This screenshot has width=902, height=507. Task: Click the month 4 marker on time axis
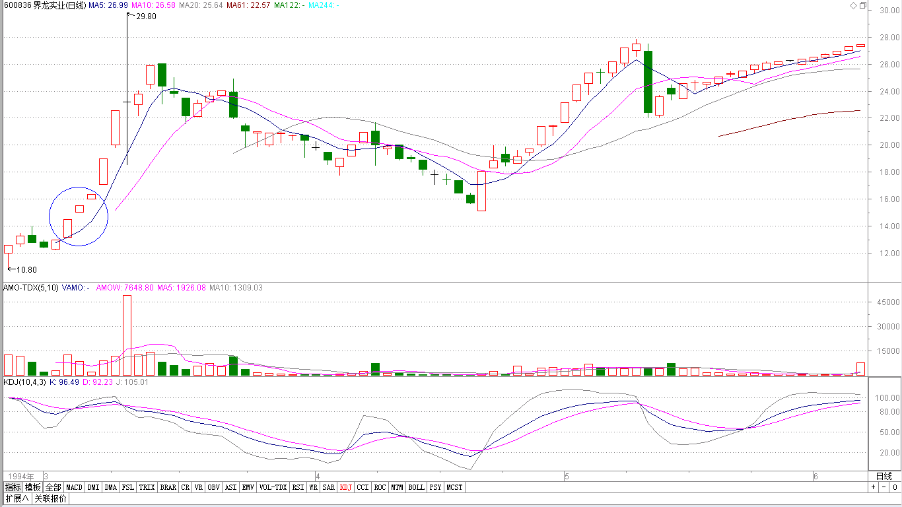tap(318, 476)
